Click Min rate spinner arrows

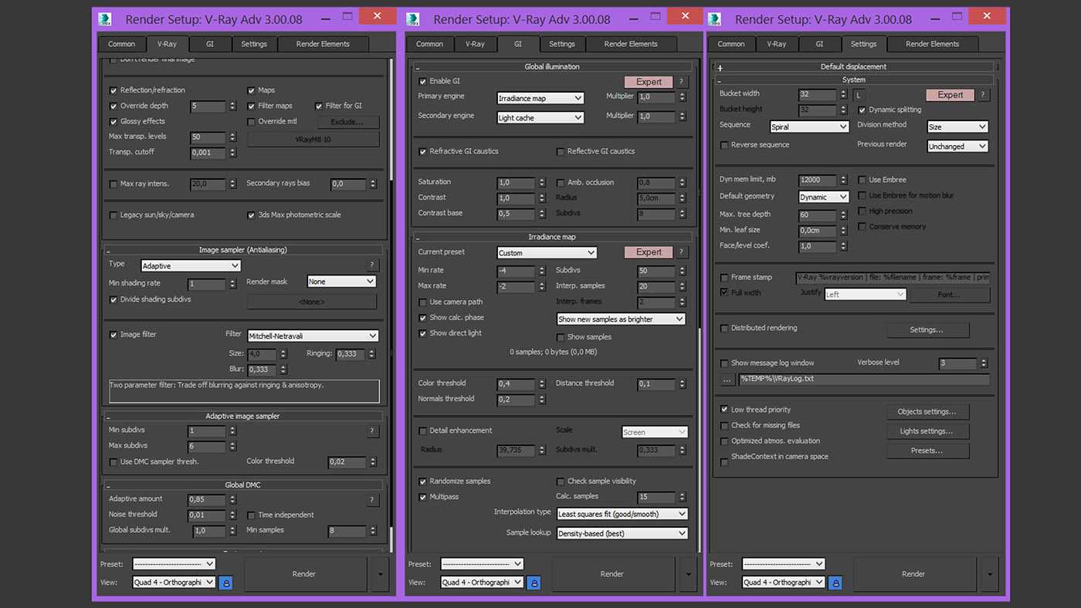[x=541, y=272]
